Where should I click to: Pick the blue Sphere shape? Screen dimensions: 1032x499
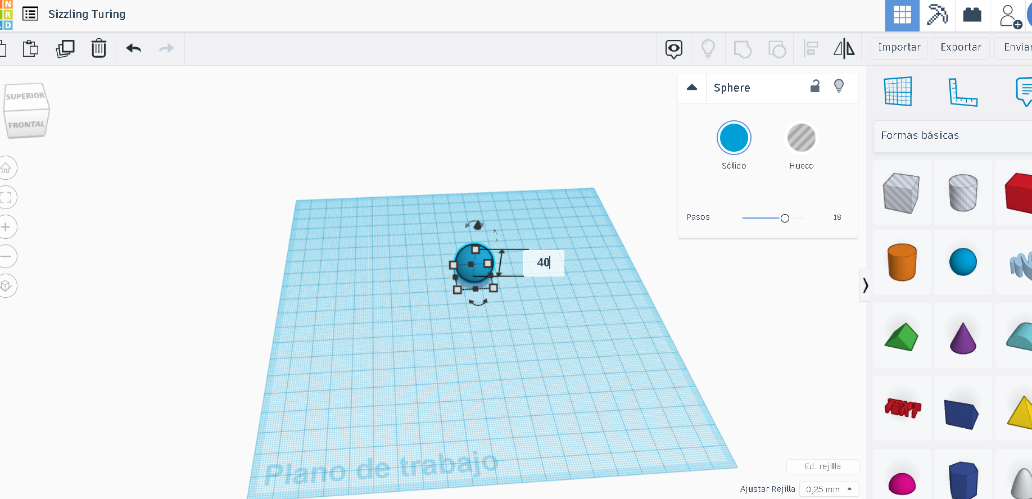coord(963,262)
